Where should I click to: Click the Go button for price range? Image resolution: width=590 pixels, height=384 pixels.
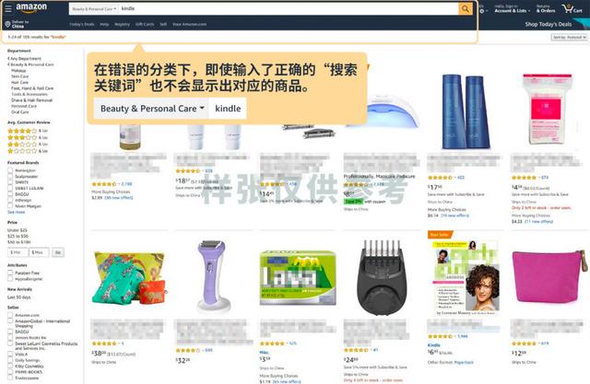click(58, 252)
